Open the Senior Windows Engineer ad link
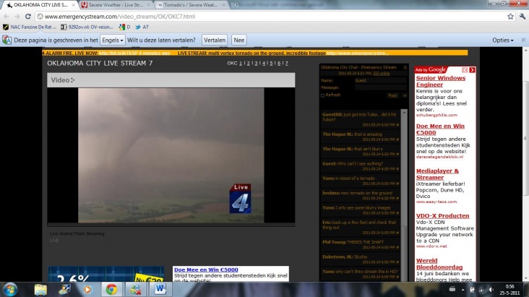The image size is (529, 297). [x=441, y=82]
